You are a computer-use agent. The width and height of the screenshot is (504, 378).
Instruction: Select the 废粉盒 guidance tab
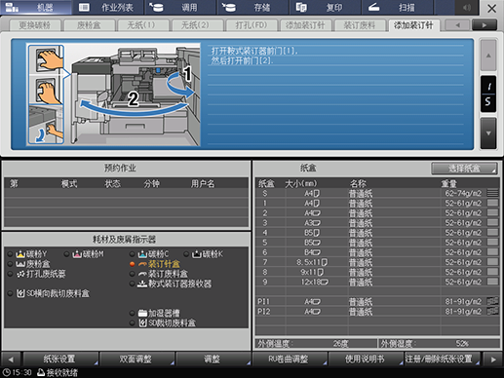pos(89,25)
